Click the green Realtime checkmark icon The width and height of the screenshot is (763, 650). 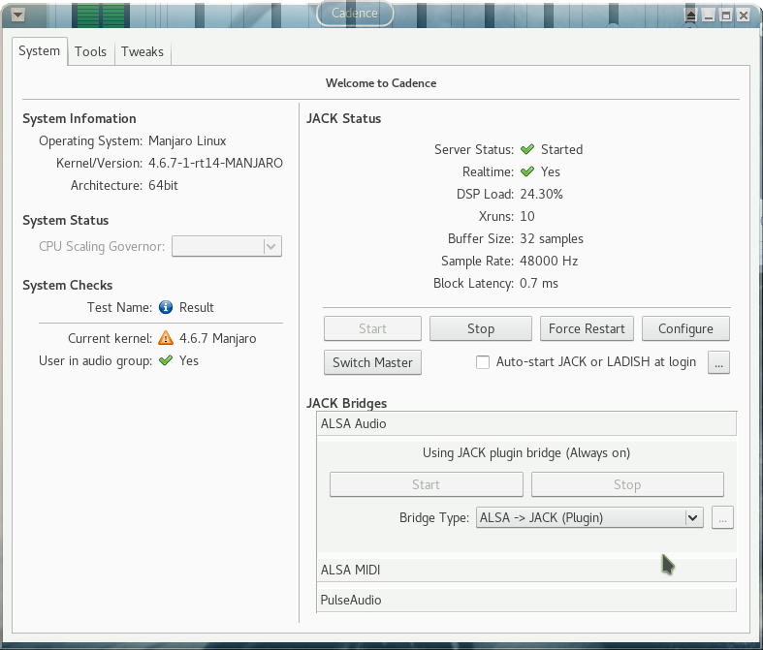(x=527, y=171)
